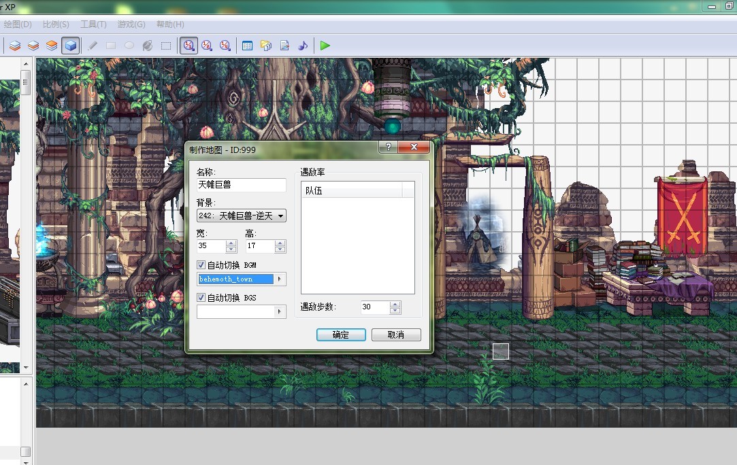Open the 工具(T) menu
Viewport: 737px width, 465px height.
point(93,24)
